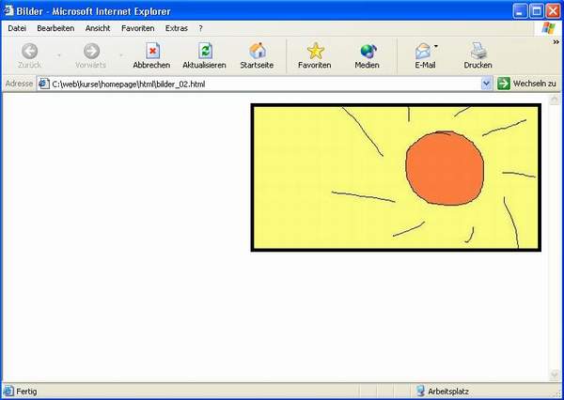Open the ? help menu

[201, 28]
